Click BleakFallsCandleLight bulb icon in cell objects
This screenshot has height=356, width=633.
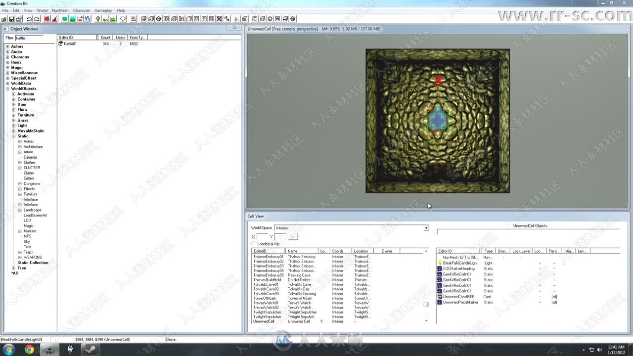(440, 263)
